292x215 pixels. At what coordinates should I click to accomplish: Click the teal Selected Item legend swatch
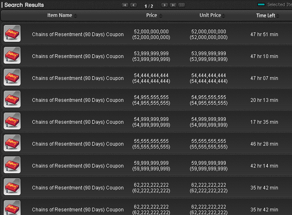[261, 4]
